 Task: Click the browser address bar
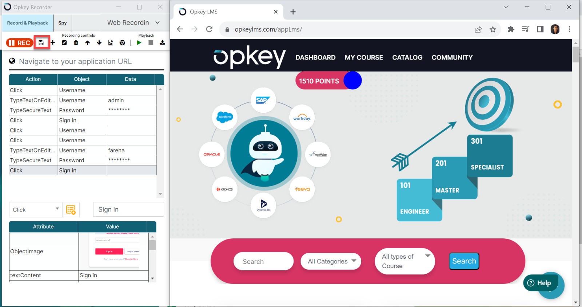pyautogui.click(x=346, y=29)
